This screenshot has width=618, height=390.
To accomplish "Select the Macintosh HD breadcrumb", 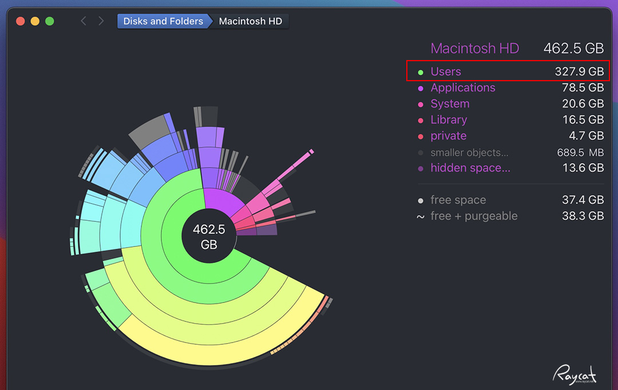I will 250,21.
